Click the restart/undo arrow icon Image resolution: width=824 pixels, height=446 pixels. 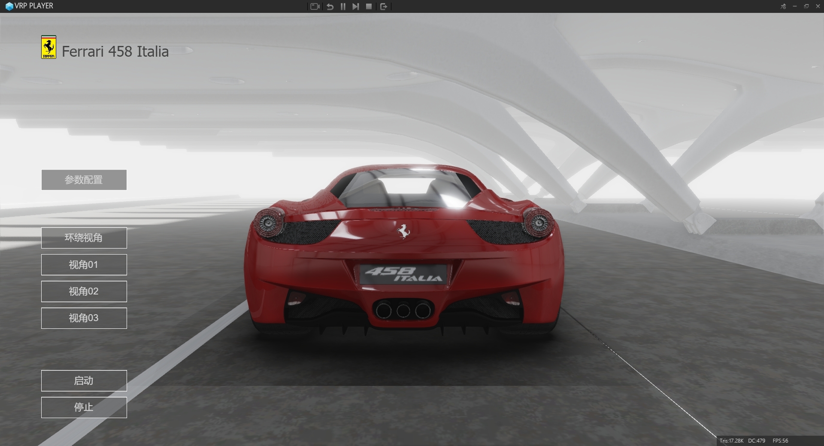pos(330,6)
